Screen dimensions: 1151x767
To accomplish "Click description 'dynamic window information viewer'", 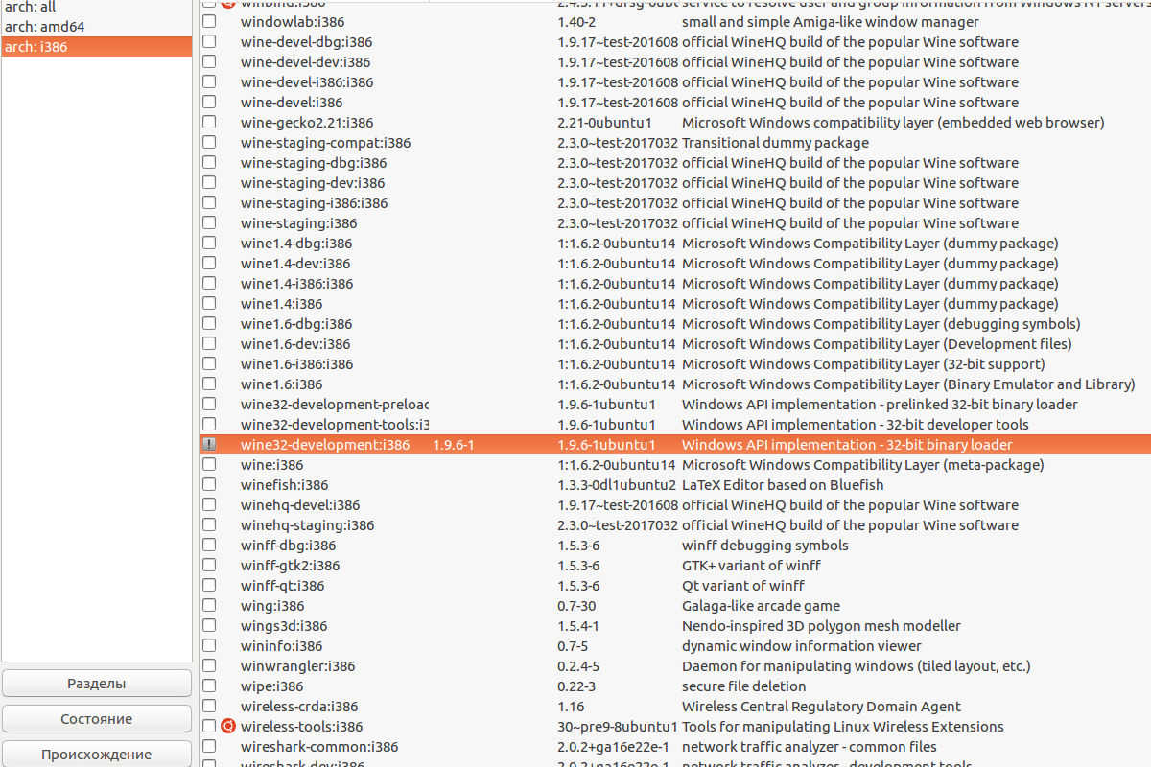I will coord(802,645).
